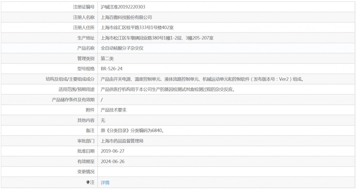Select the 无 value for 其他内容
This screenshot has height=189, width=356.
[103, 120]
